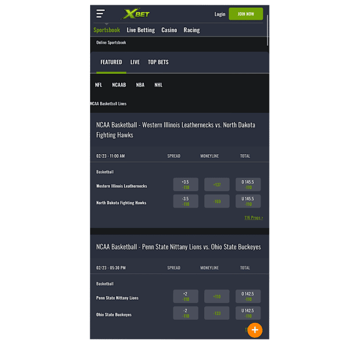This screenshot has width=349, height=349.
Task: Click the JOIN NOW button
Action: point(245,14)
